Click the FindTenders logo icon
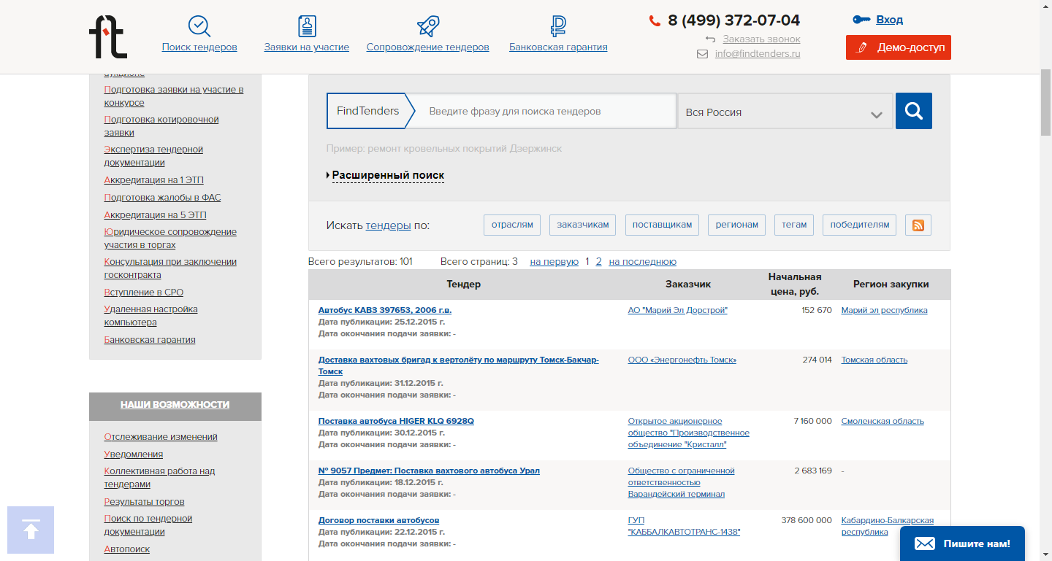 click(108, 36)
